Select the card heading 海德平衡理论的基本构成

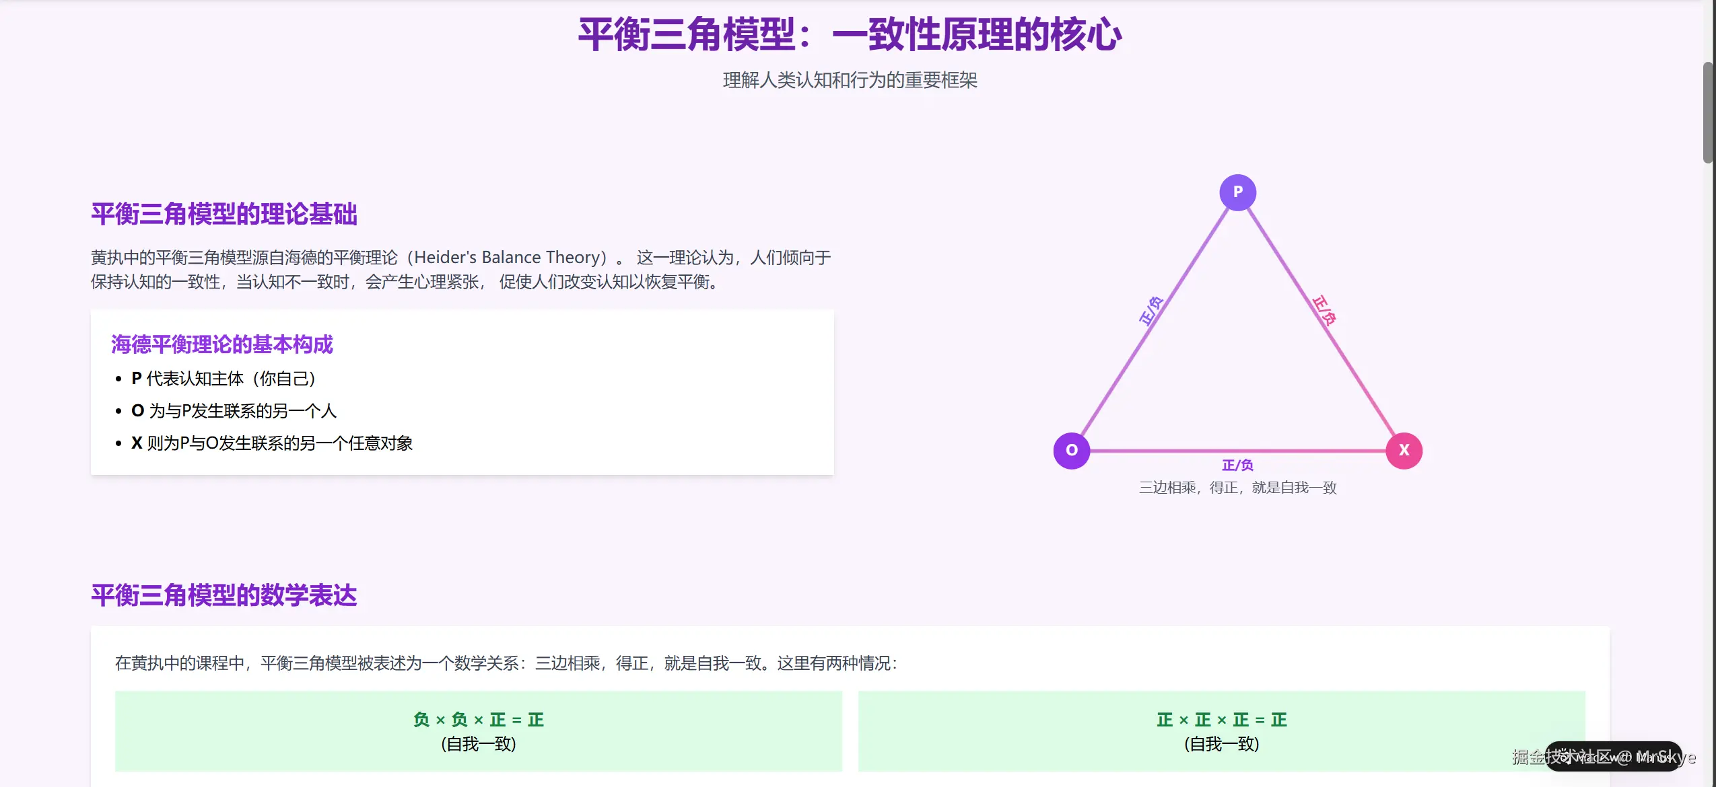221,344
